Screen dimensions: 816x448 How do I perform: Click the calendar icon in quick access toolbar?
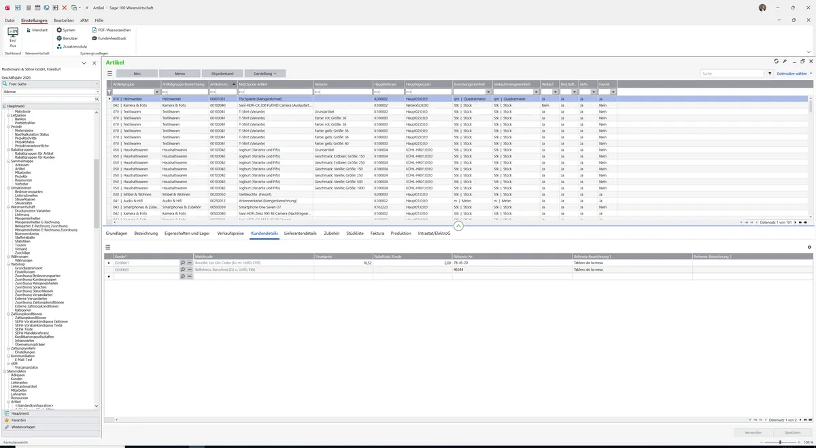point(37,7)
